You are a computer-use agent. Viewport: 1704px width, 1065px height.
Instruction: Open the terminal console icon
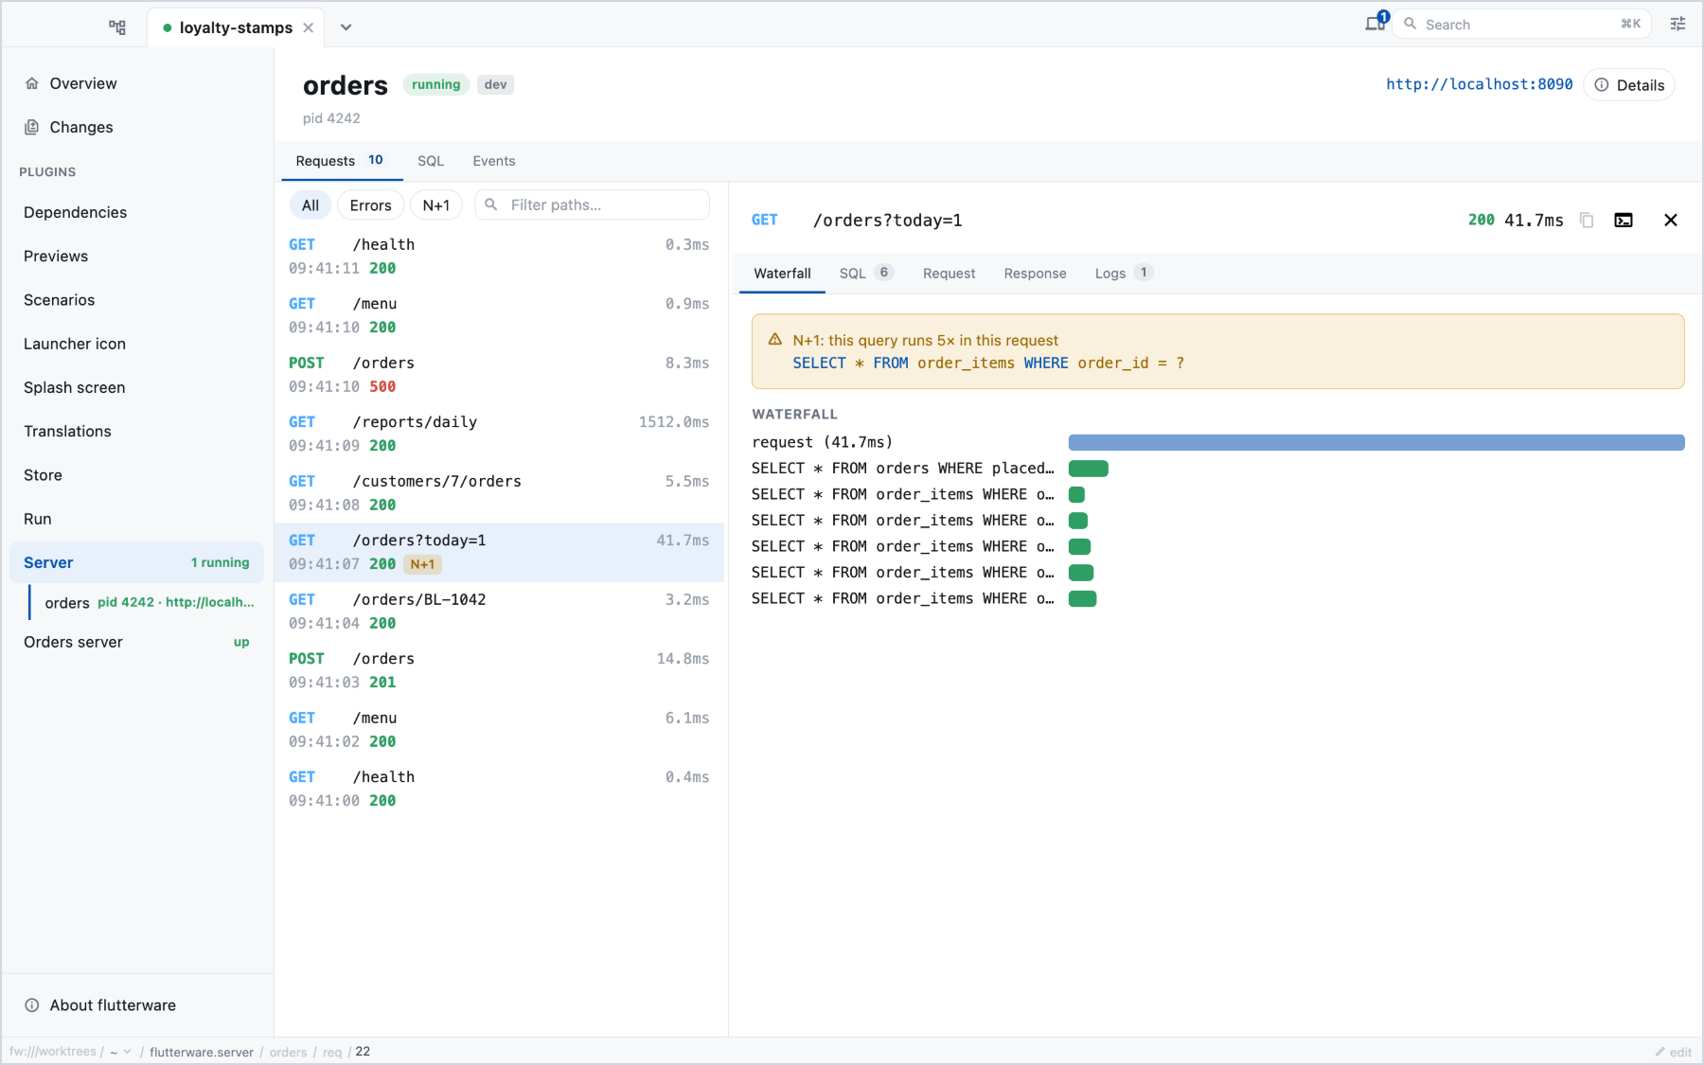[1624, 221]
